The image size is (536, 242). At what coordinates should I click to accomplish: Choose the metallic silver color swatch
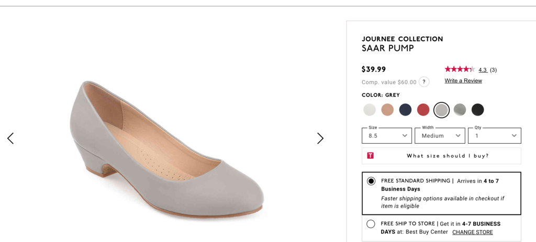pos(460,110)
